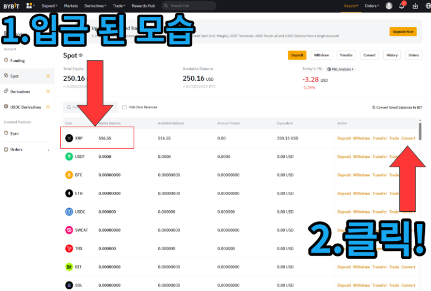The width and height of the screenshot is (431, 291).
Task: Click the ETH coin icon
Action: [x=69, y=193]
